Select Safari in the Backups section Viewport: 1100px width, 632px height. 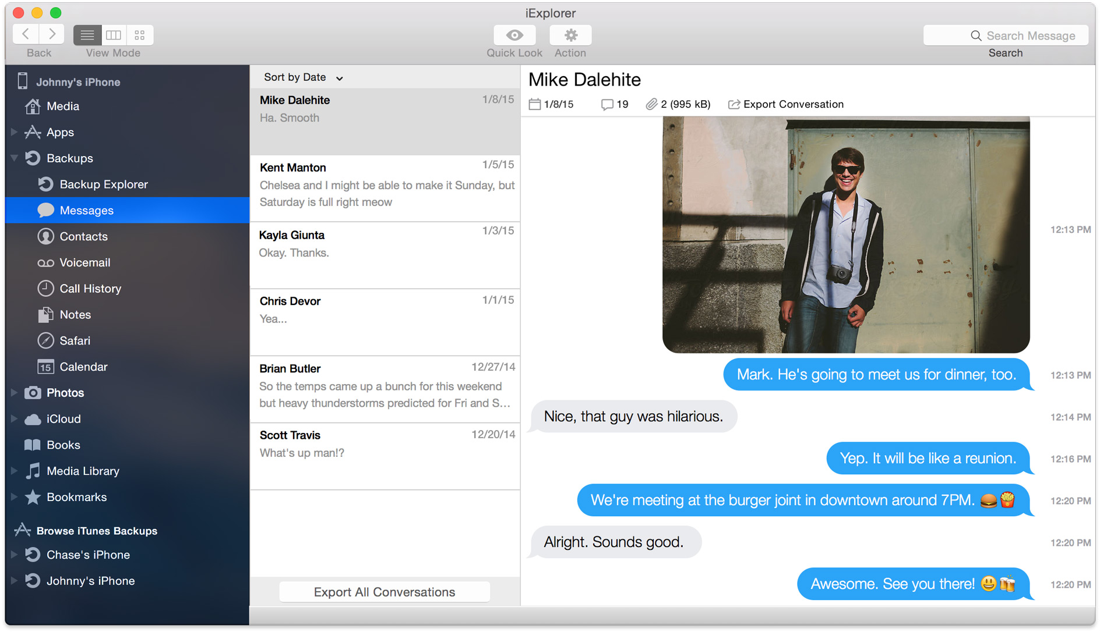(75, 340)
